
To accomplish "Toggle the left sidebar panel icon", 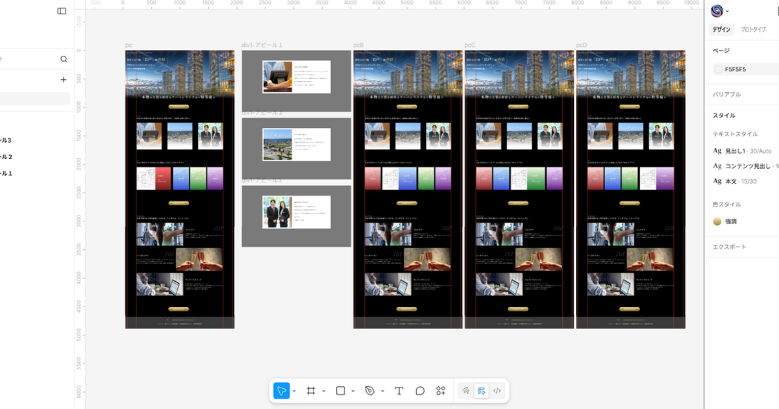I will point(62,11).
